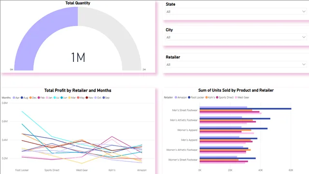Click the Men's Athletic Footwear axis label

[183, 120]
